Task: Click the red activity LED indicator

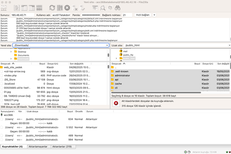Action: [x=229, y=152]
